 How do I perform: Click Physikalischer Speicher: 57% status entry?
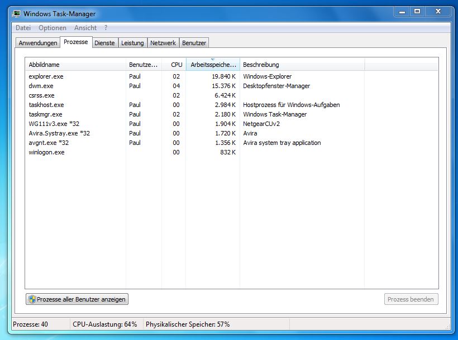[x=188, y=324]
